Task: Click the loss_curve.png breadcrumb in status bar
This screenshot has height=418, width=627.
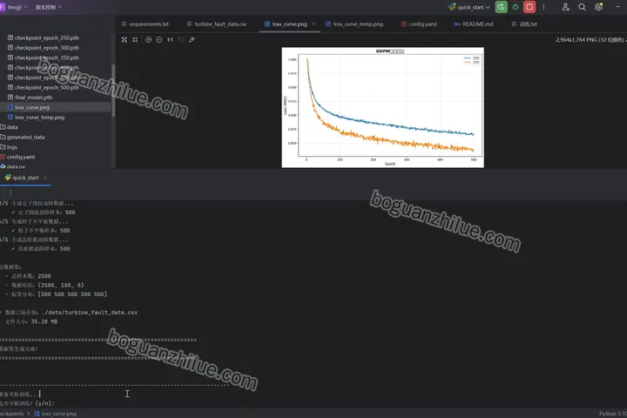Action: tap(55, 414)
